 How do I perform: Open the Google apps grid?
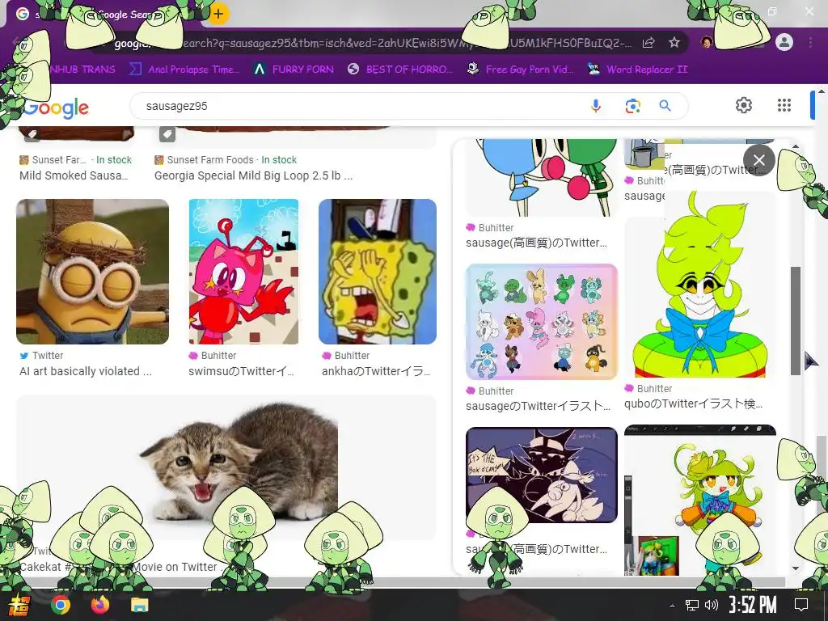784,105
